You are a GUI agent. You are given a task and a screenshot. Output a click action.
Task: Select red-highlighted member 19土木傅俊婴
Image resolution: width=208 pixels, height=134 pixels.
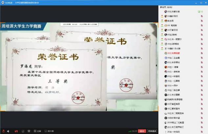tap(173, 53)
